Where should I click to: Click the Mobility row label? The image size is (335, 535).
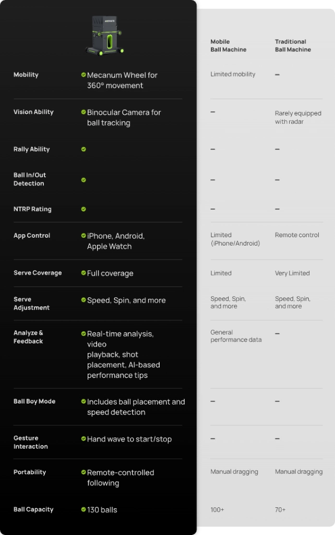point(26,75)
